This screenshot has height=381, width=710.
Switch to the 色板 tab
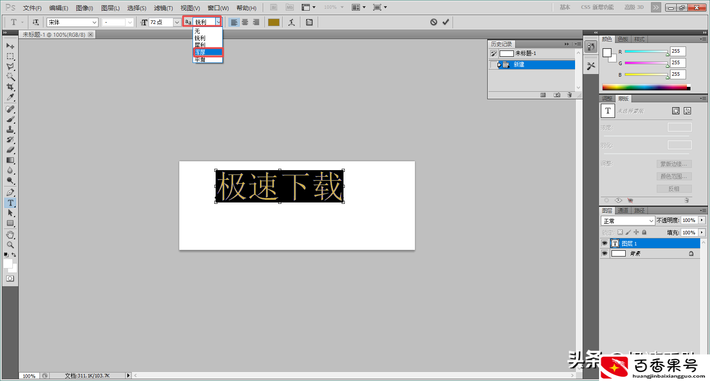tap(623, 39)
